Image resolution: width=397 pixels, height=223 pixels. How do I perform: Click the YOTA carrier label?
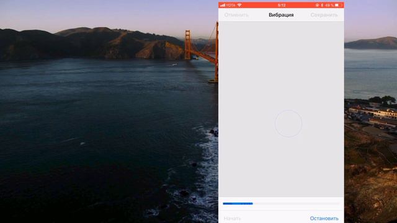tap(230, 5)
